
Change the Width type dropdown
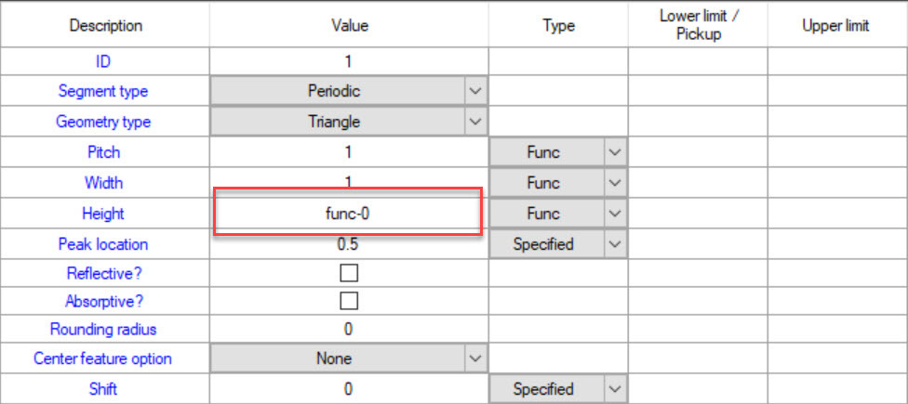click(x=614, y=183)
